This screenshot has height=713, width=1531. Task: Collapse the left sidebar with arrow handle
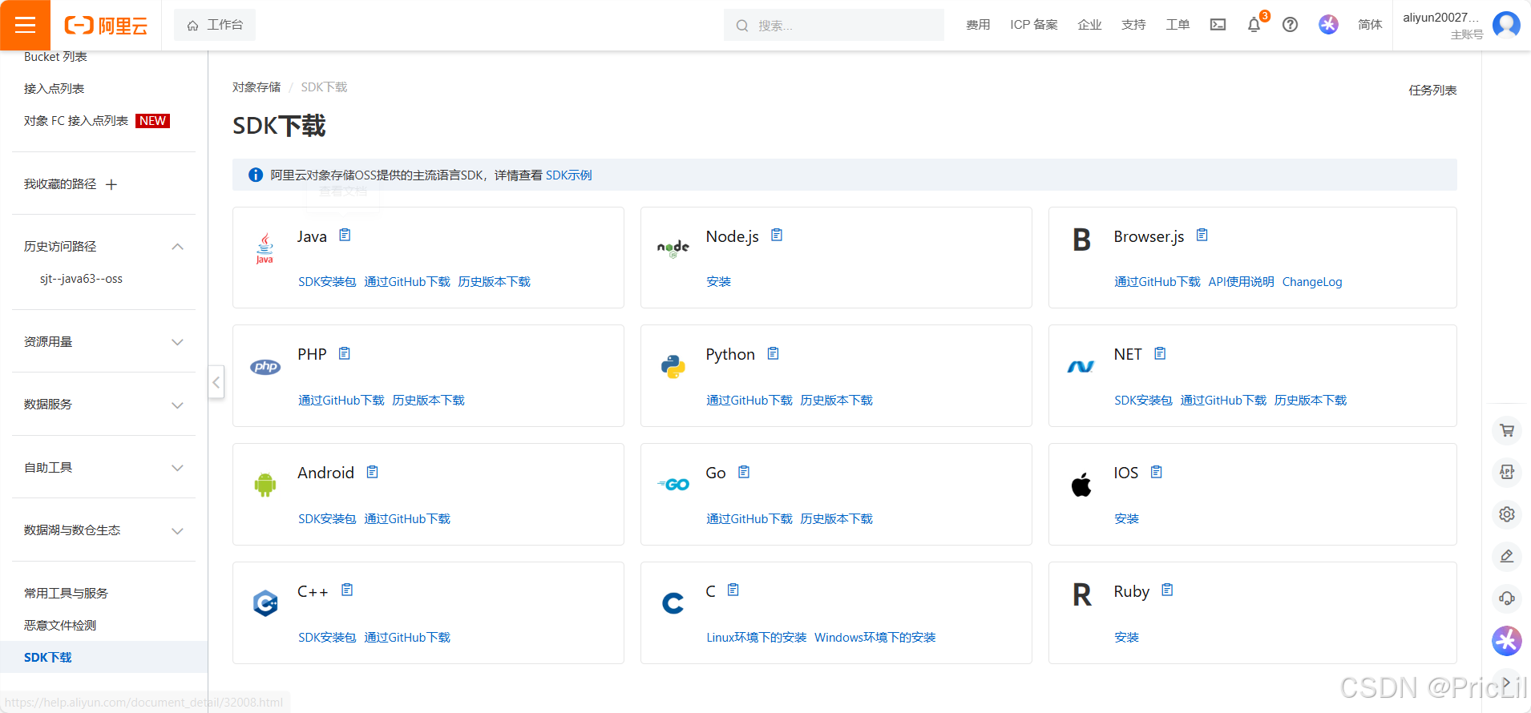216,382
